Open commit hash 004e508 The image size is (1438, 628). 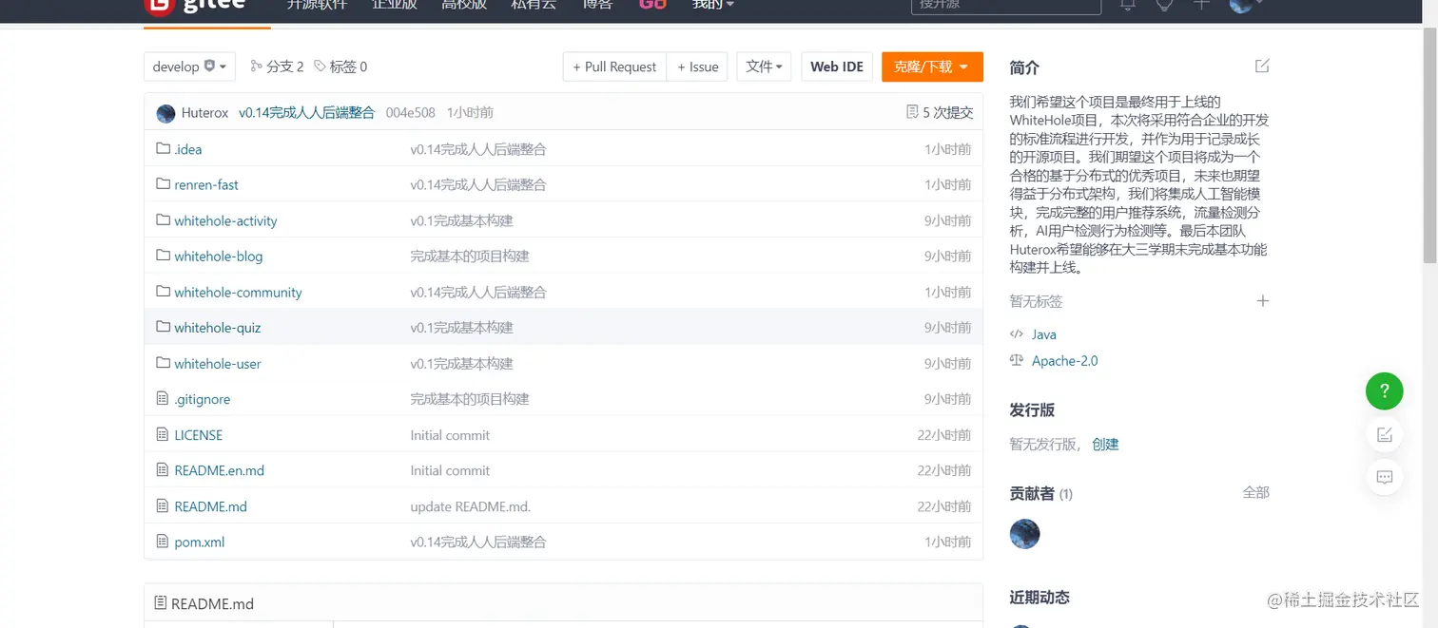click(x=410, y=112)
